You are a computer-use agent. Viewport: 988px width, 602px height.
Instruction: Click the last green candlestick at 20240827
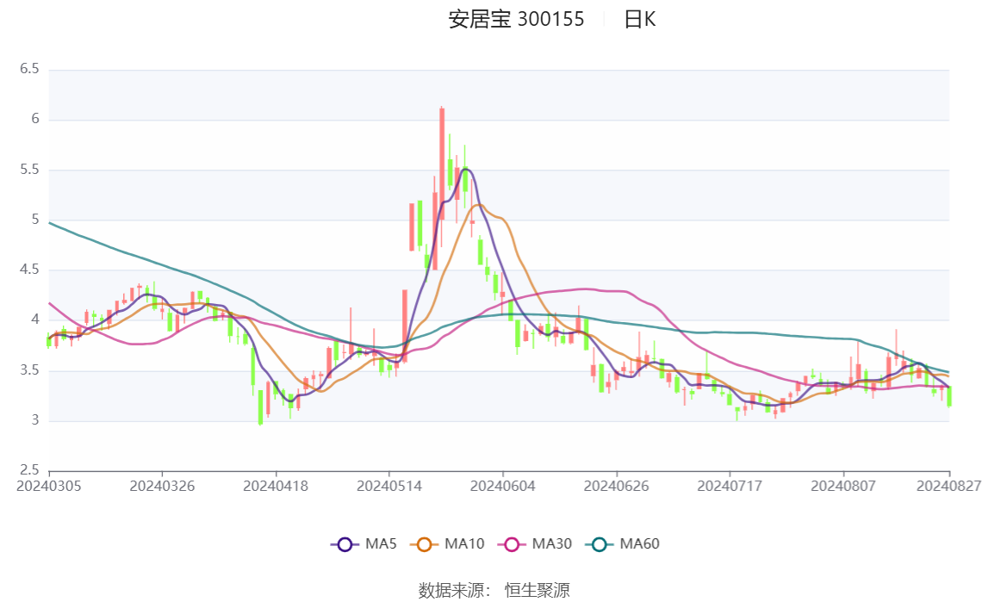tap(949, 397)
